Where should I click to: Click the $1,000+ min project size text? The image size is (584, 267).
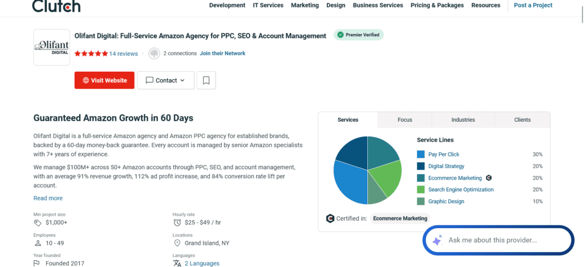coord(56,223)
